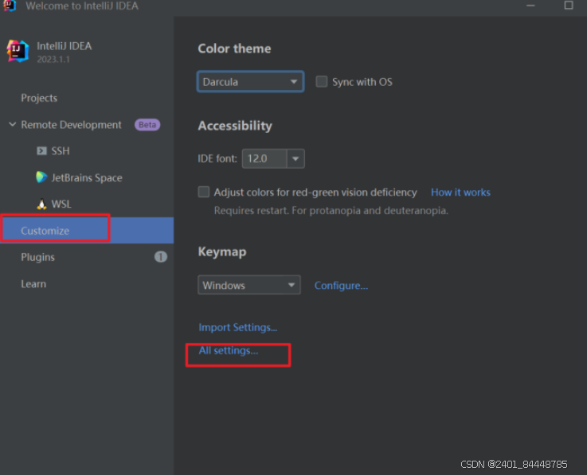This screenshot has height=475, width=587.
Task: Click the JetBrains Space logo icon
Action: tap(41, 177)
